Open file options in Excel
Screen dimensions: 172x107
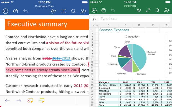coord(103,11)
